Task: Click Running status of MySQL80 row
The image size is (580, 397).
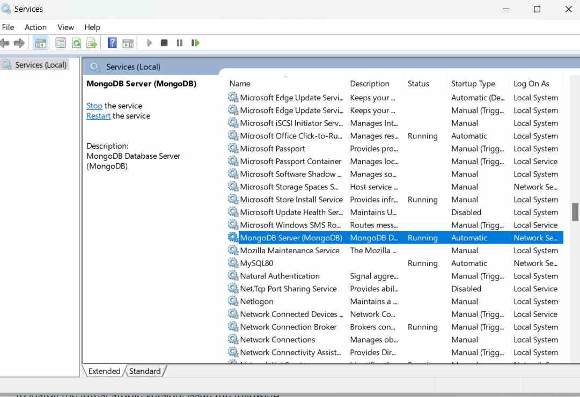Action: [x=422, y=263]
